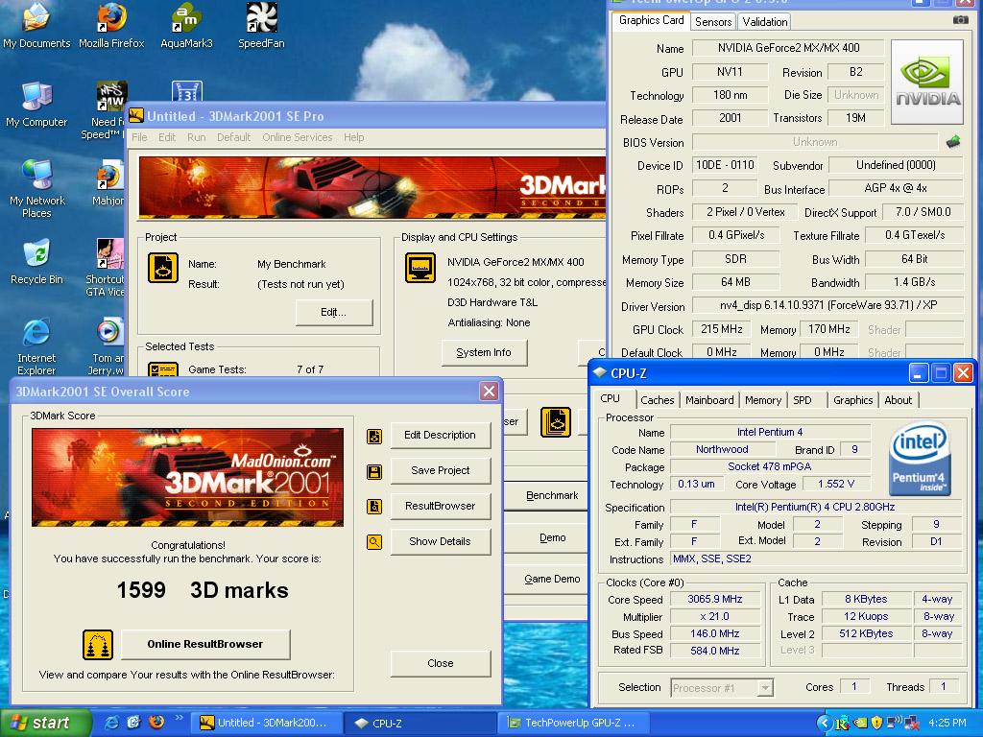983x737 pixels.
Task: Click the Online ResultBrowser trees icon
Action: click(98, 645)
